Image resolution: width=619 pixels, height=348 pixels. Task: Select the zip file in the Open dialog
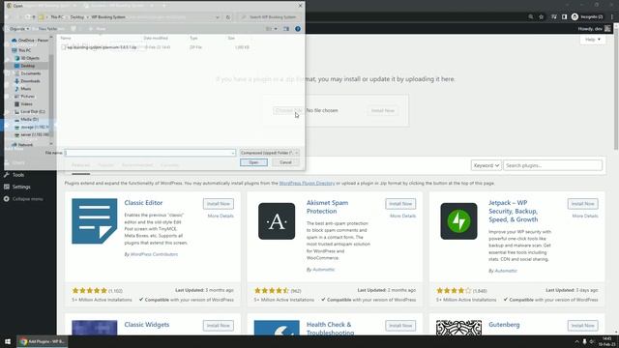(102, 47)
